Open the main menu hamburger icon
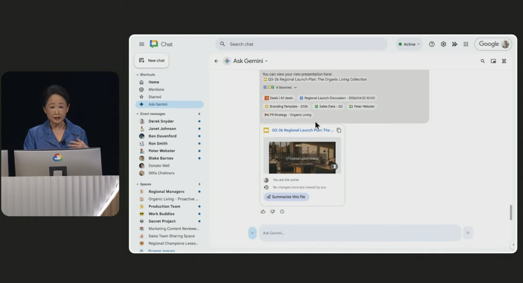Screen dimensions: 523x283 tap(142, 44)
